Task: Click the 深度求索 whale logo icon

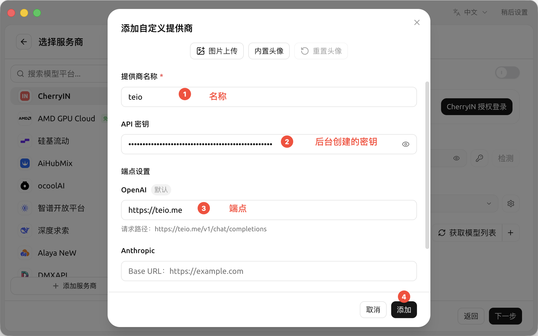Action: [x=25, y=230]
